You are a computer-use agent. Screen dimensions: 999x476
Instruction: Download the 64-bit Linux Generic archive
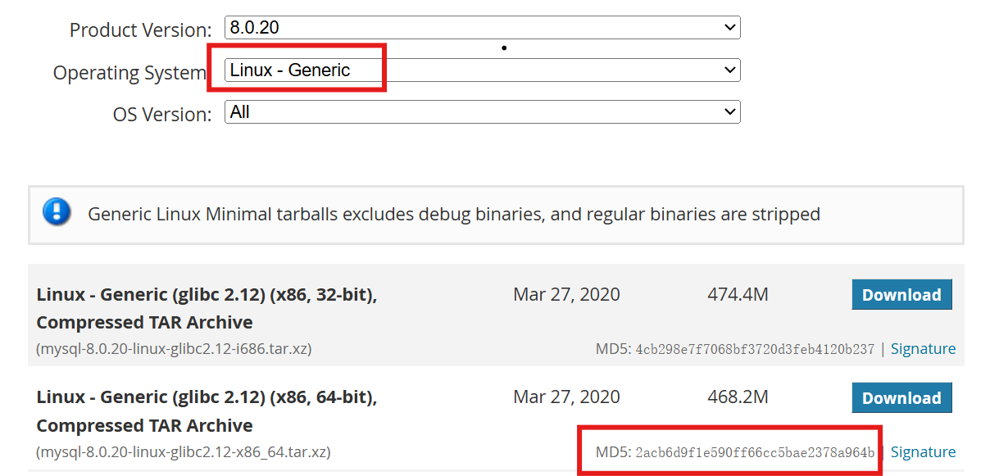point(901,398)
